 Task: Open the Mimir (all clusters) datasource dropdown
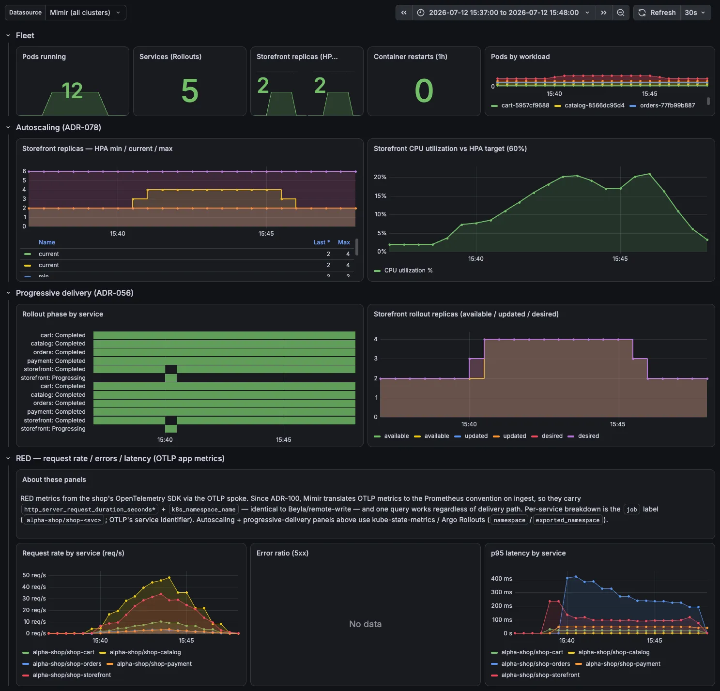85,13
